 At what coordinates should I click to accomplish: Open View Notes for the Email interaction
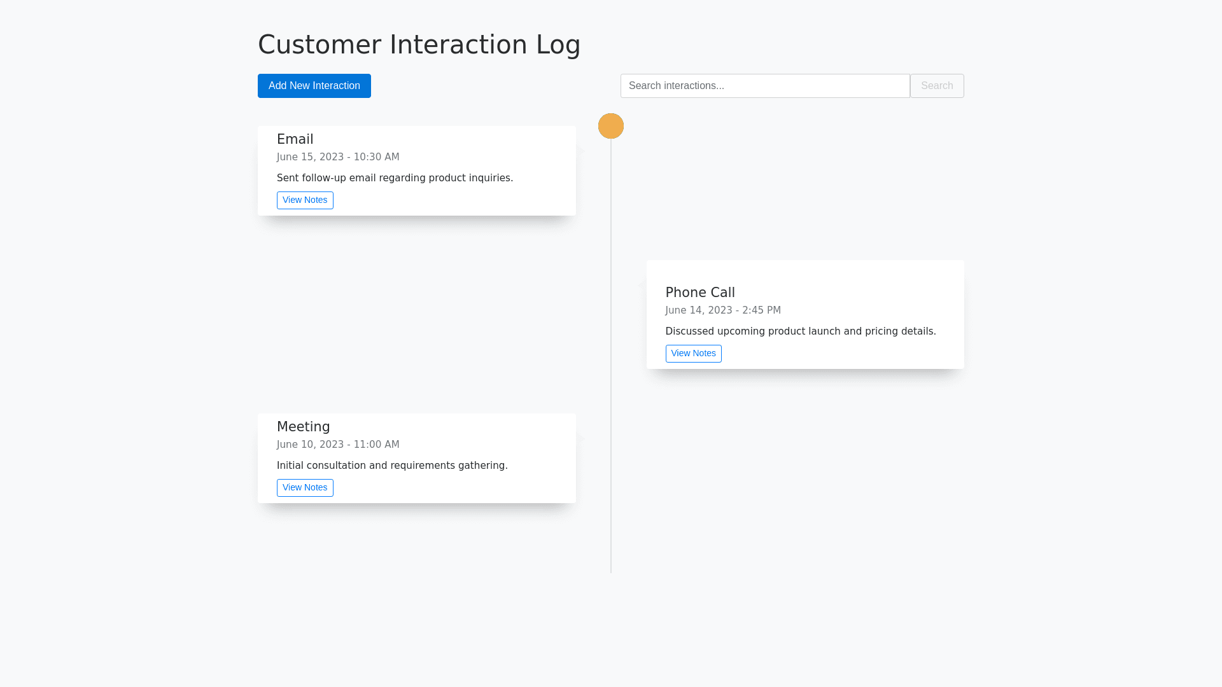(305, 200)
